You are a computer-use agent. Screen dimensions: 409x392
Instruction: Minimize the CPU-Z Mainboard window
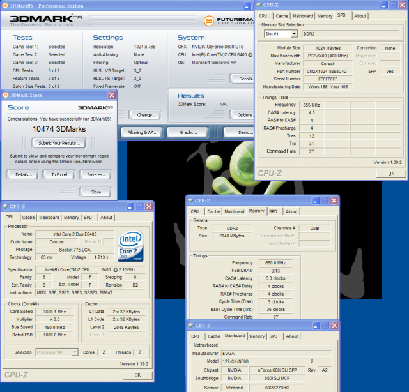pyautogui.click(x=316, y=326)
